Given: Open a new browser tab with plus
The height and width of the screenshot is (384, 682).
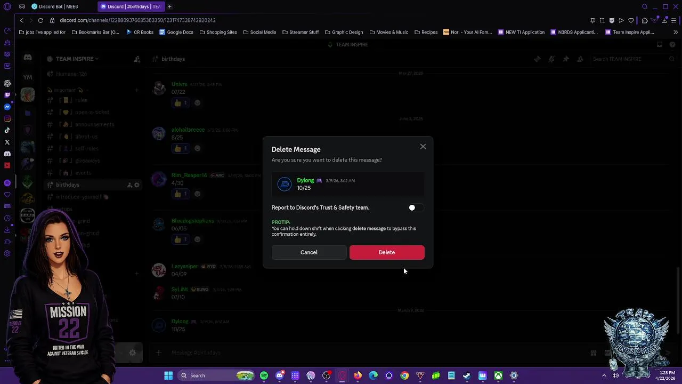Looking at the screenshot, I should [x=169, y=6].
